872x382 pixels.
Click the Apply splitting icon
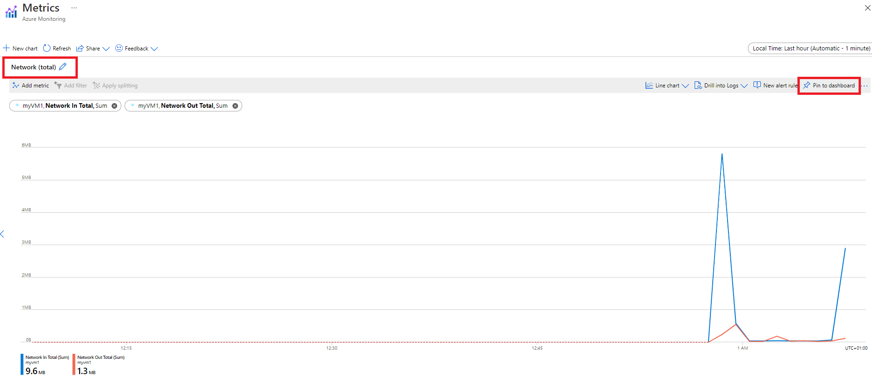96,85
